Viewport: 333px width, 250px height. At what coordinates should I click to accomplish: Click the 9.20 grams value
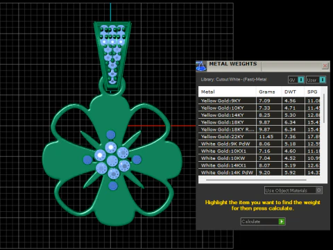coord(264,172)
